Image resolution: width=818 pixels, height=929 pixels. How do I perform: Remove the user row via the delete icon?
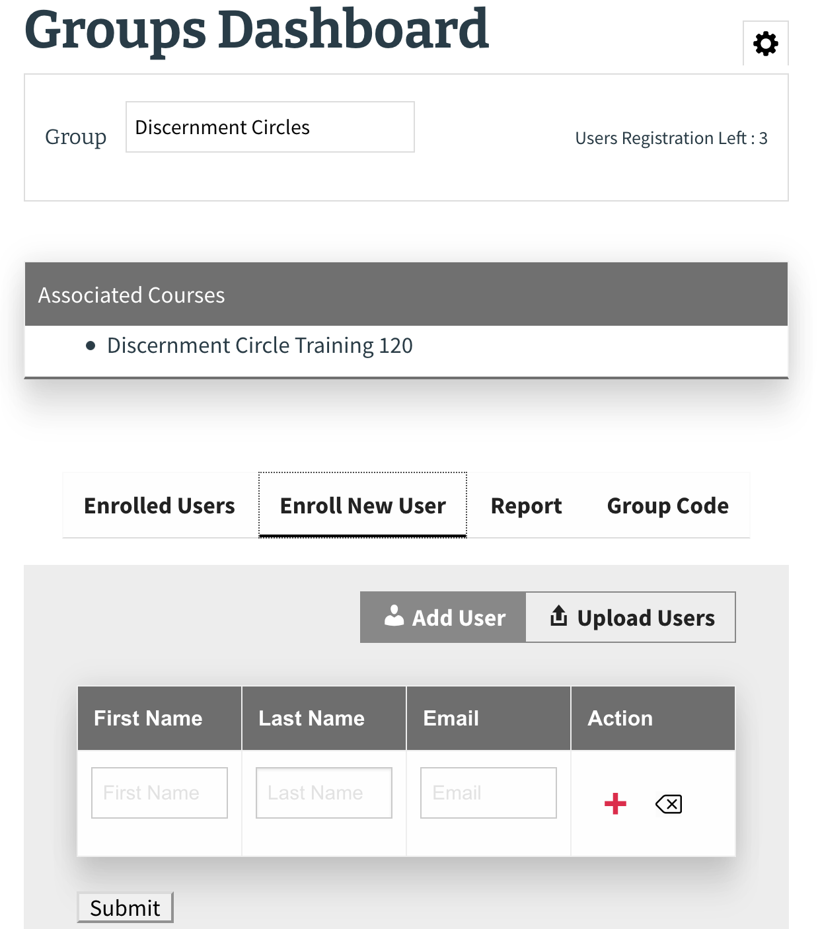click(667, 803)
